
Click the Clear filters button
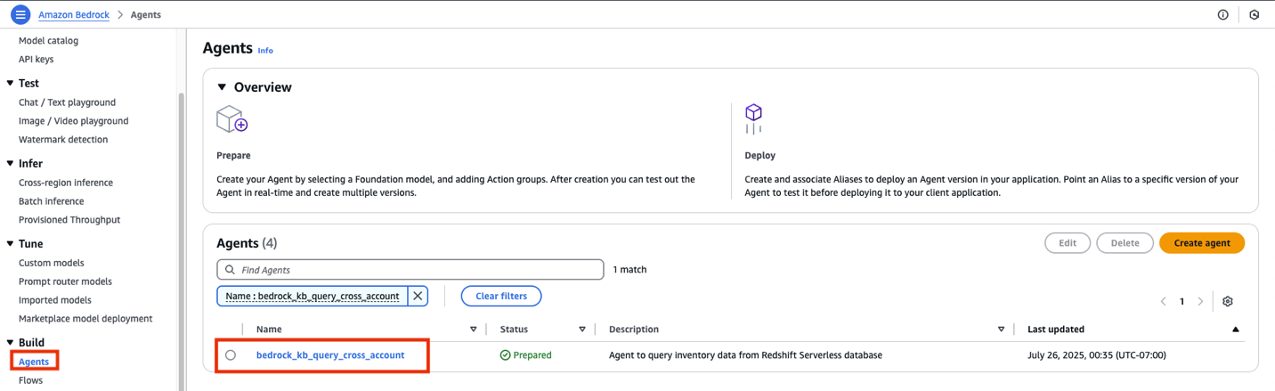[x=500, y=296]
